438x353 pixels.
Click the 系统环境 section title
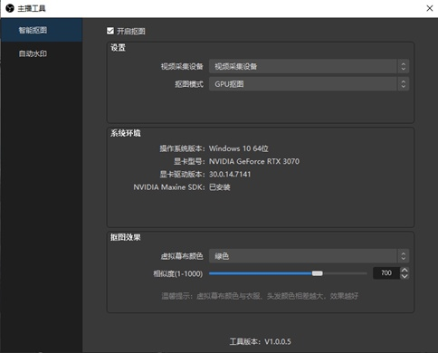click(125, 133)
